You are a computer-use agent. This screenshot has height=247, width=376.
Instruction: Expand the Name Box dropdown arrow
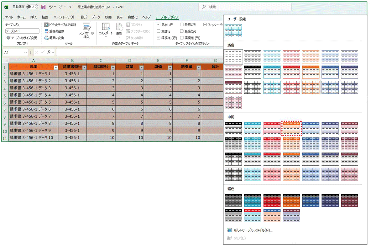25,52
